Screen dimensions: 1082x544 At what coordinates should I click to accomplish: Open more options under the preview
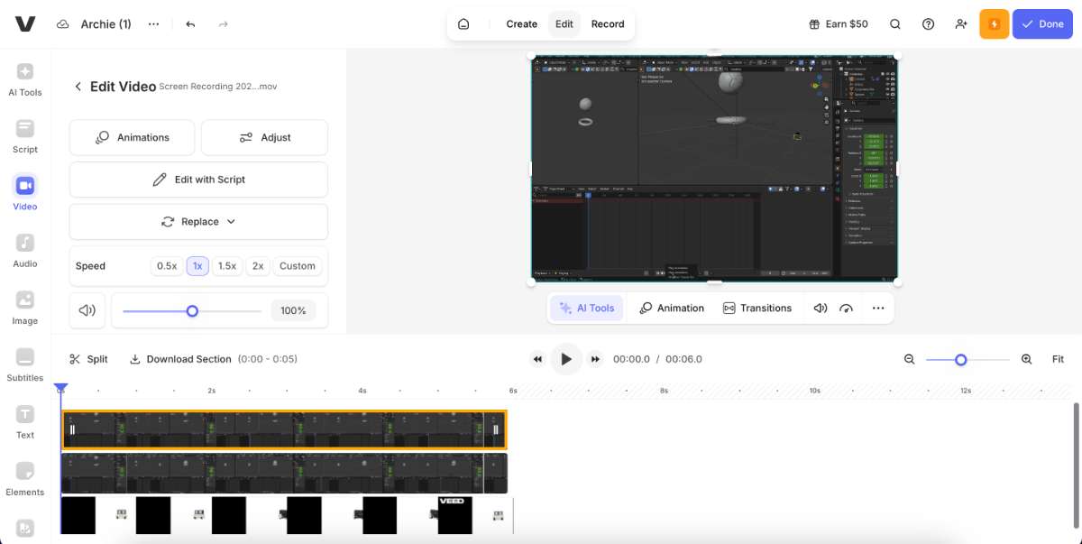878,308
